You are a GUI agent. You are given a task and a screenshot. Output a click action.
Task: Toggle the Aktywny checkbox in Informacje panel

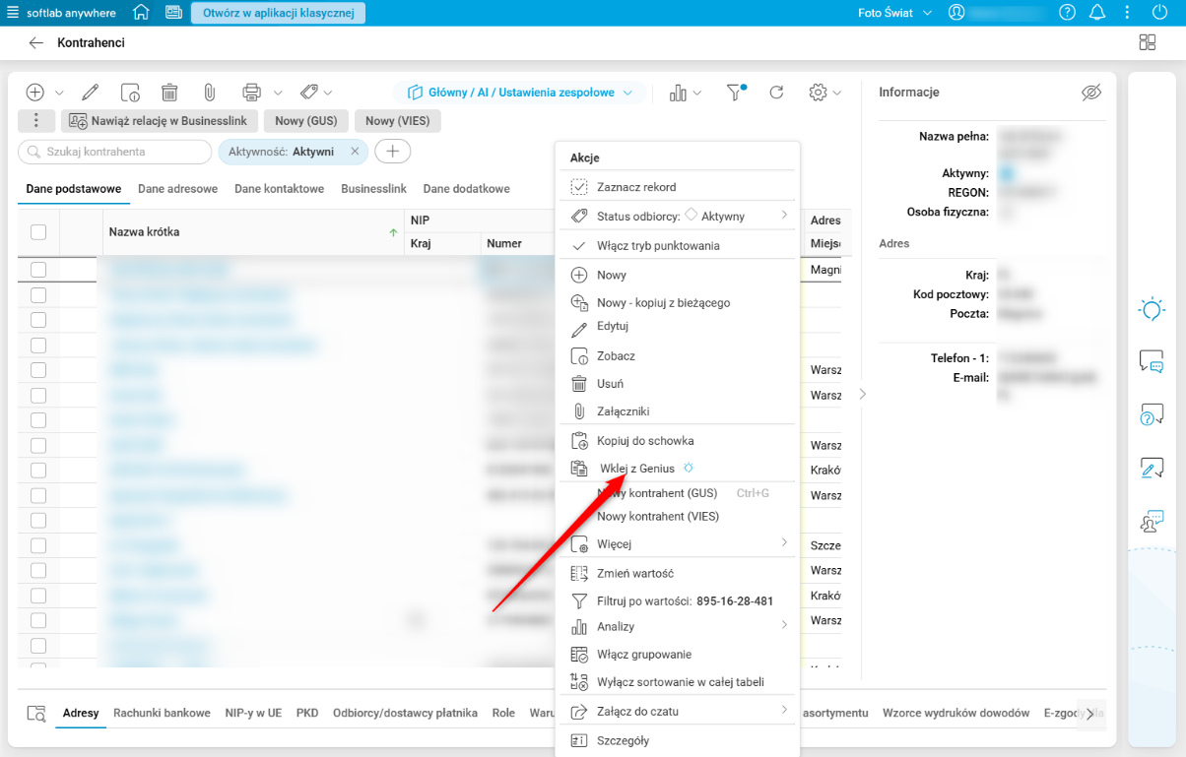coord(1007,173)
